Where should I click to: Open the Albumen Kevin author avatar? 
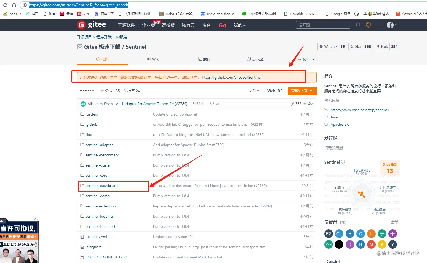pos(83,104)
